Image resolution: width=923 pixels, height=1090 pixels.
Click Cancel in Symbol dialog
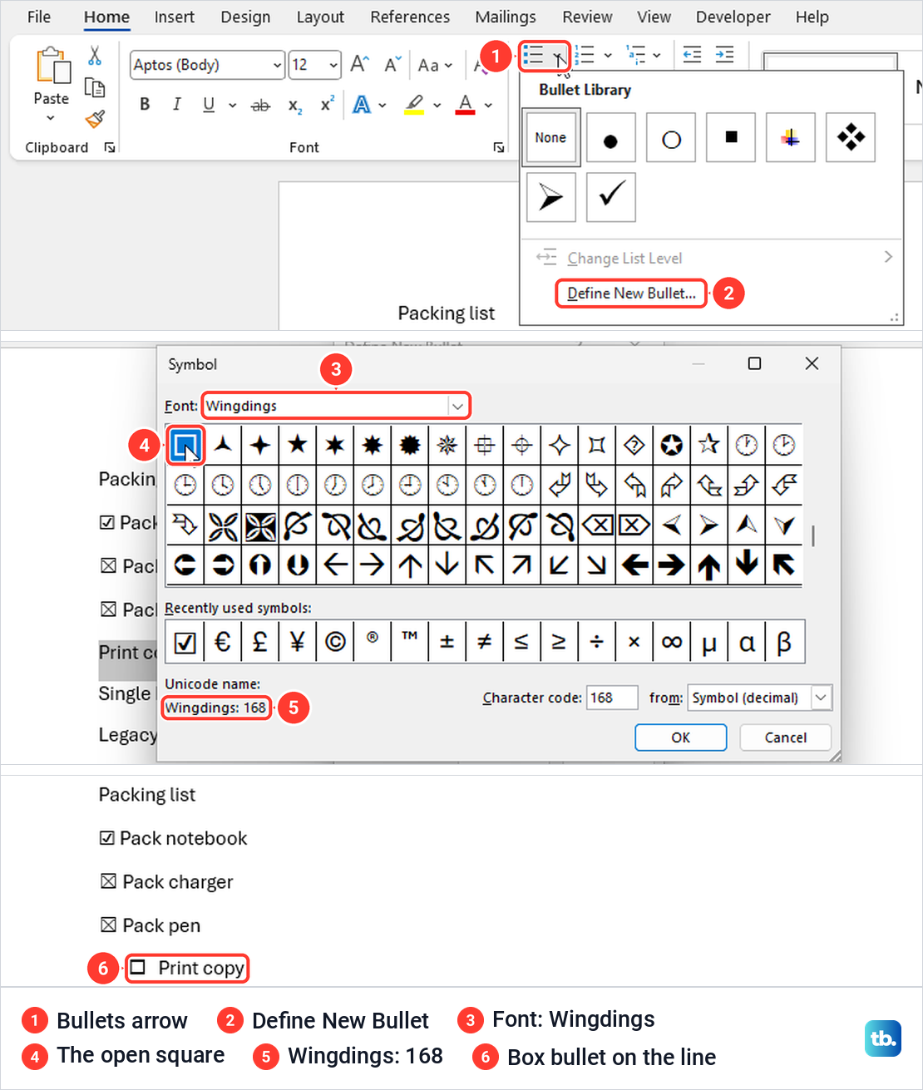click(x=785, y=737)
